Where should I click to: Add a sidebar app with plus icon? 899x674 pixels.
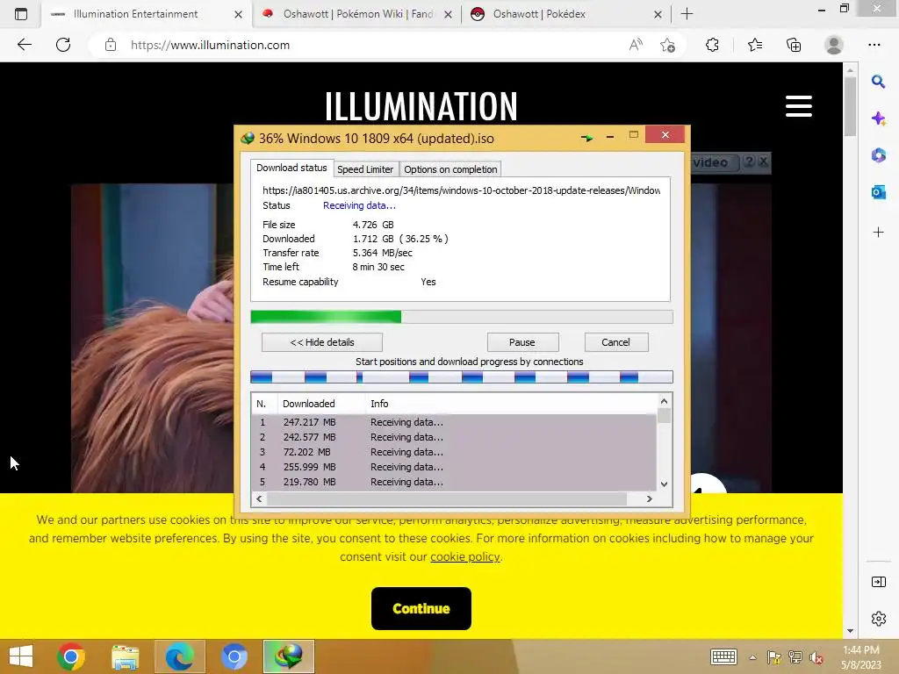[x=878, y=232]
